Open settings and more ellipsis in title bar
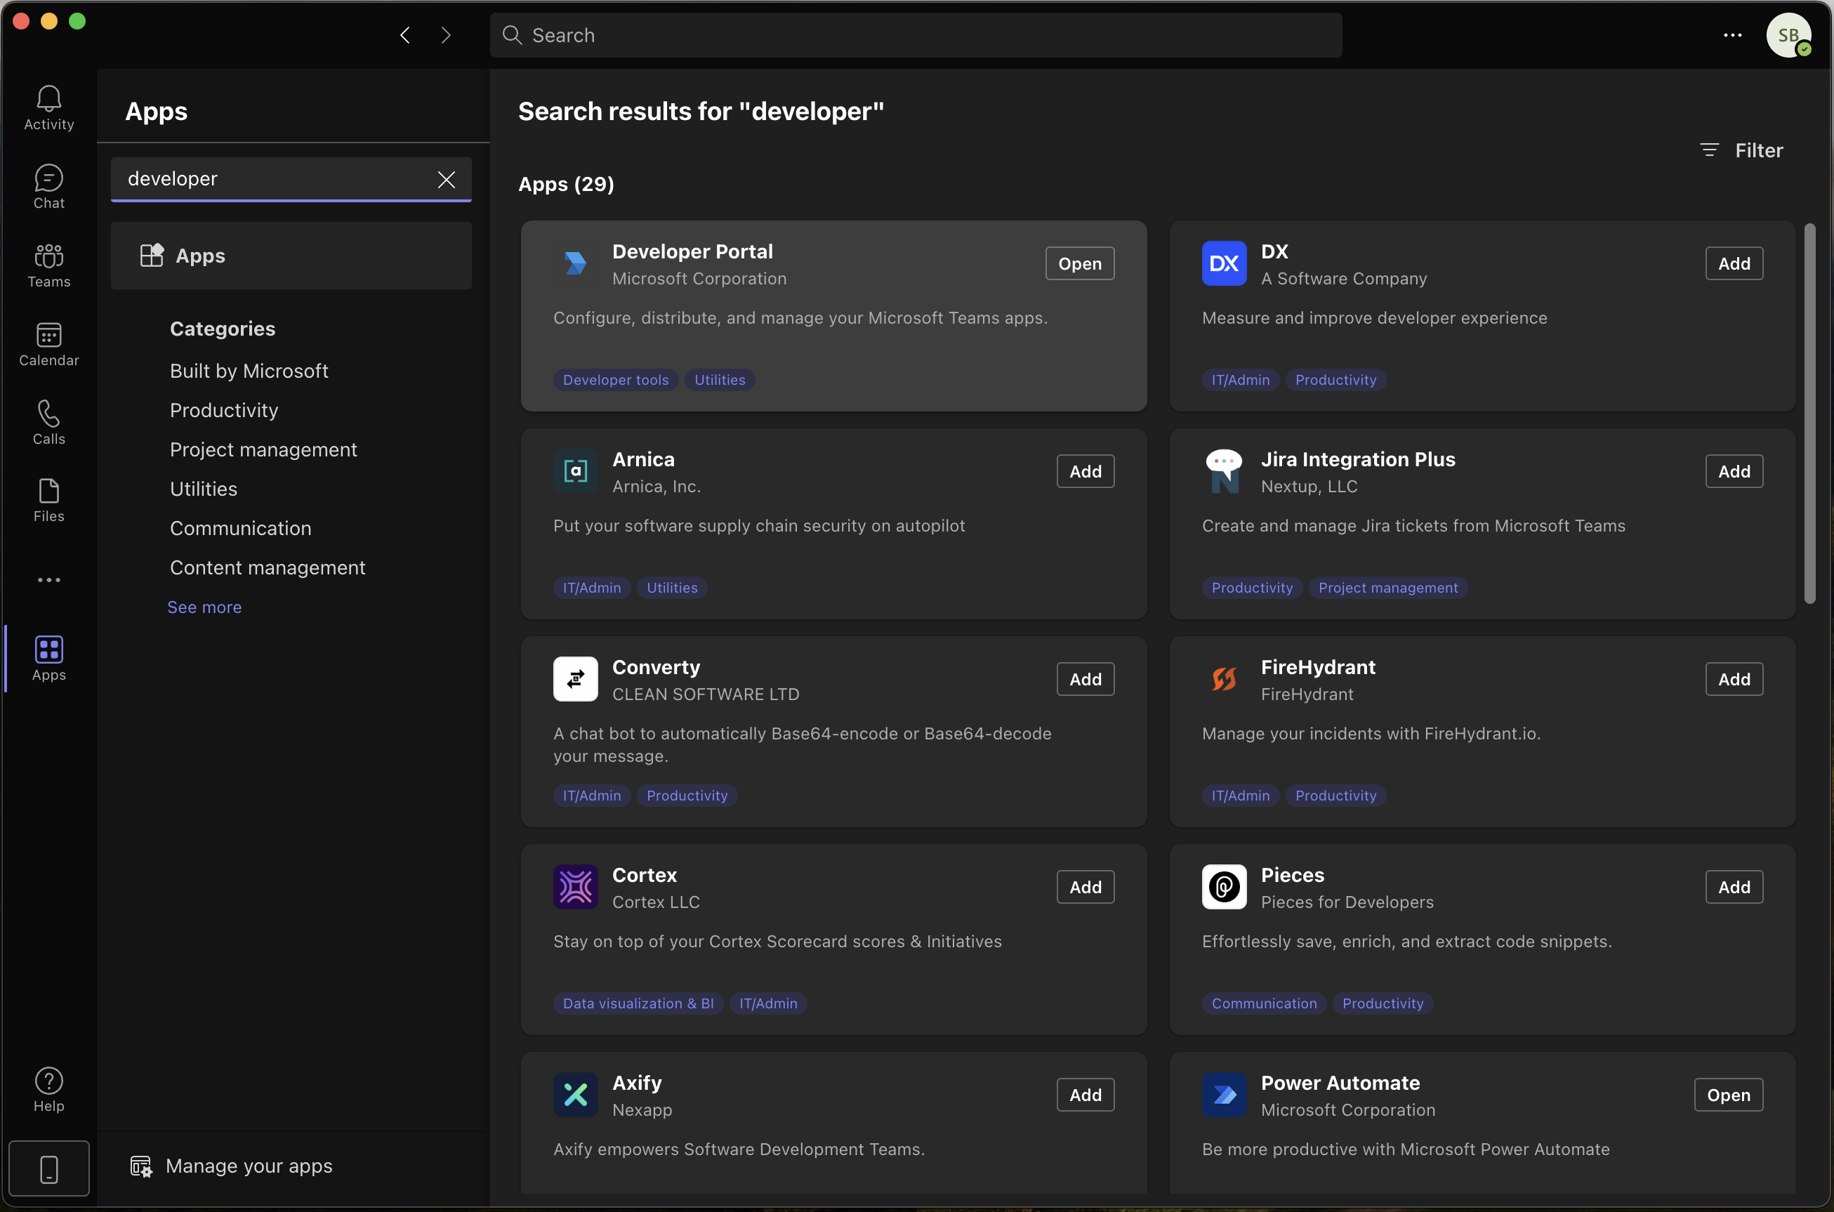 pos(1733,35)
